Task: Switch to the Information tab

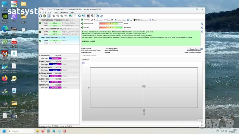Action: 120,20
